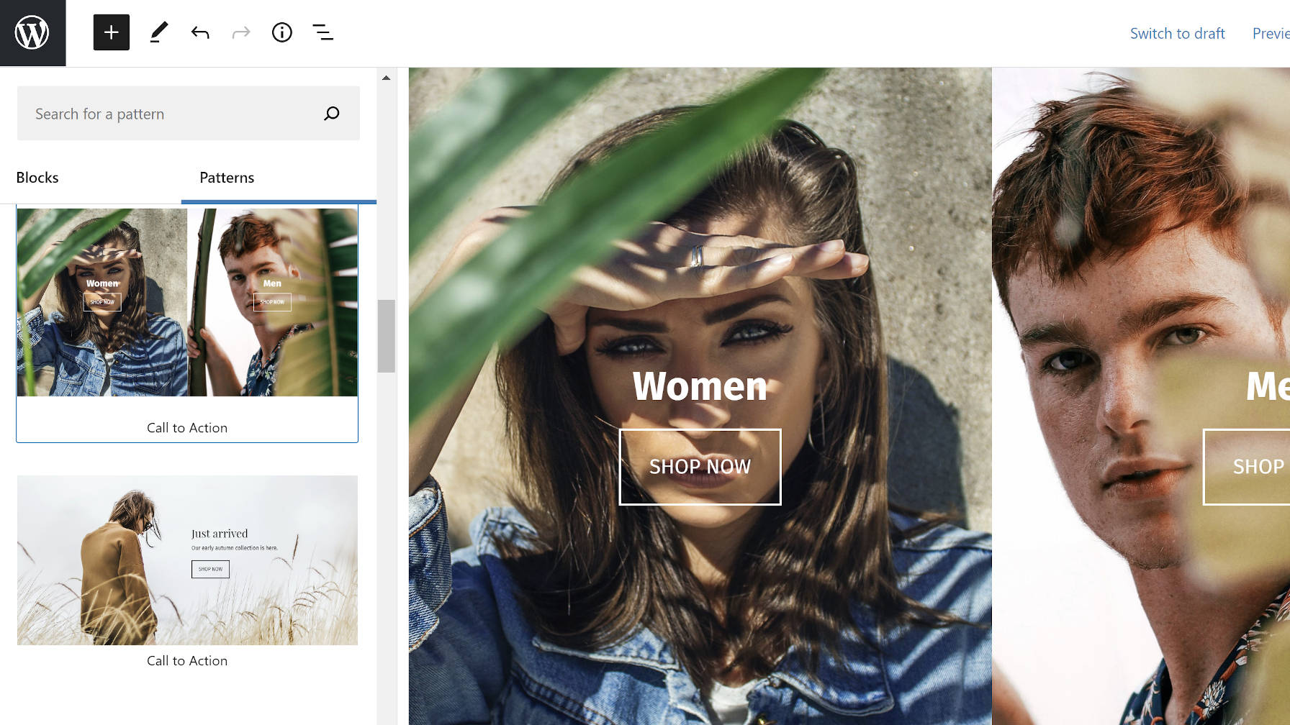Click the Search for a pattern field
Screen dimensions: 1290x725
tap(189, 114)
